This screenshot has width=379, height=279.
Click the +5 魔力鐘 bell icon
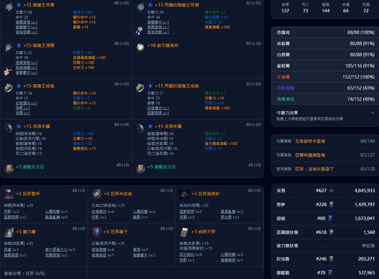(x=9, y=232)
